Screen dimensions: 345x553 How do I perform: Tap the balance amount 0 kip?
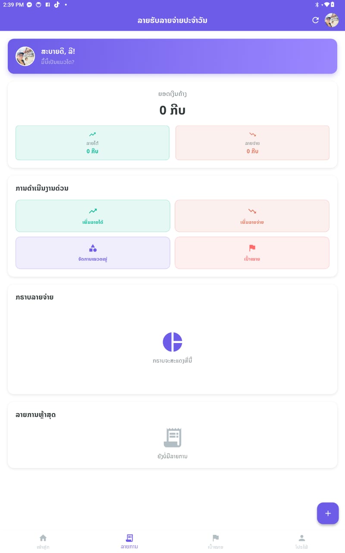[x=172, y=111]
